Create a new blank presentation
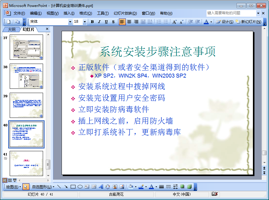This screenshot has width=269, height=200. click(x=8, y=22)
